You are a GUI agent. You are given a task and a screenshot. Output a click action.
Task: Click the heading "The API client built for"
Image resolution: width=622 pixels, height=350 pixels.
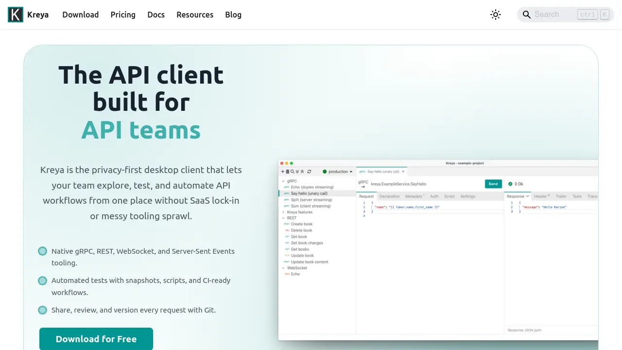141,88
